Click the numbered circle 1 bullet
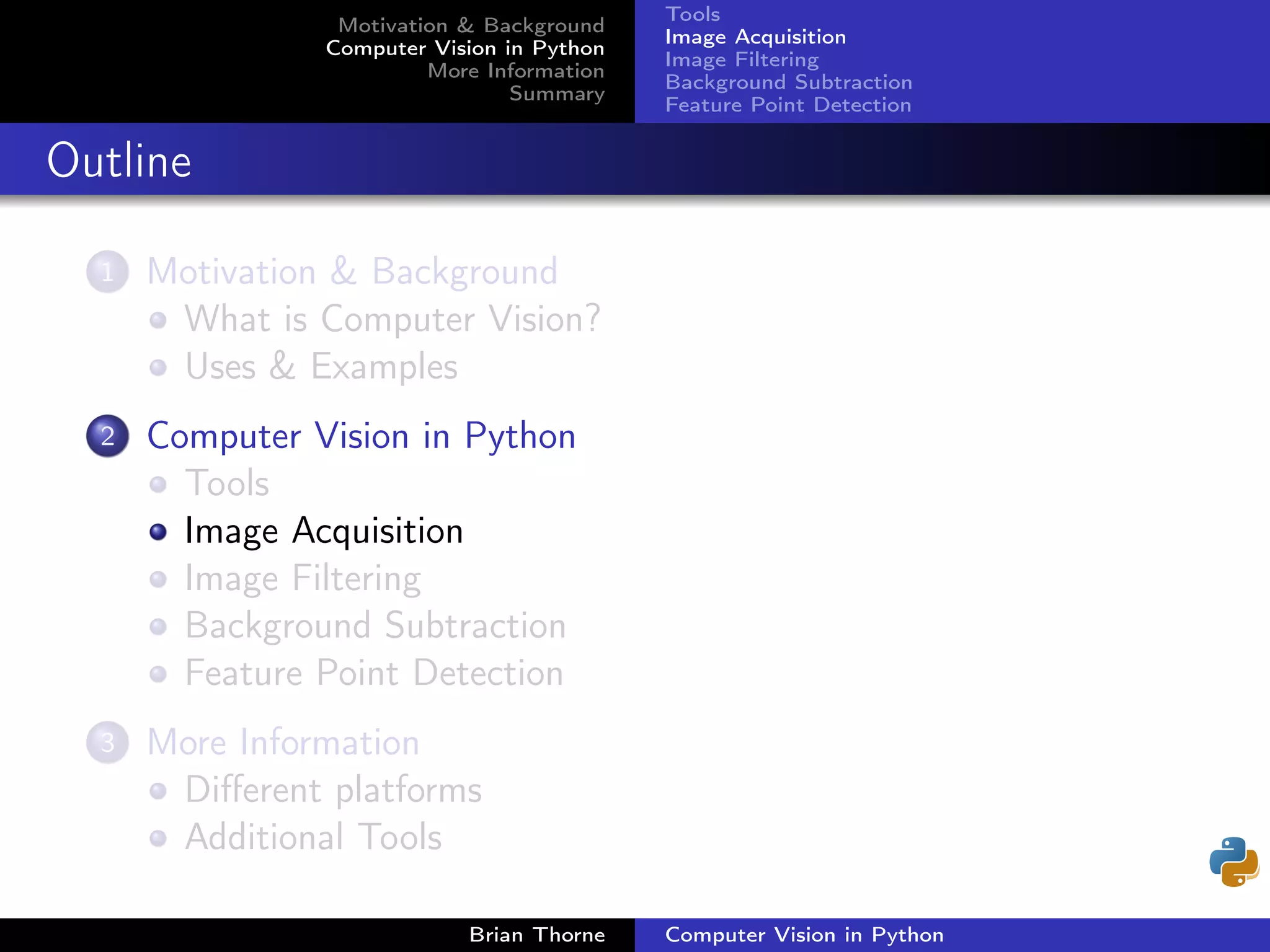The image size is (1270, 952). 107,271
